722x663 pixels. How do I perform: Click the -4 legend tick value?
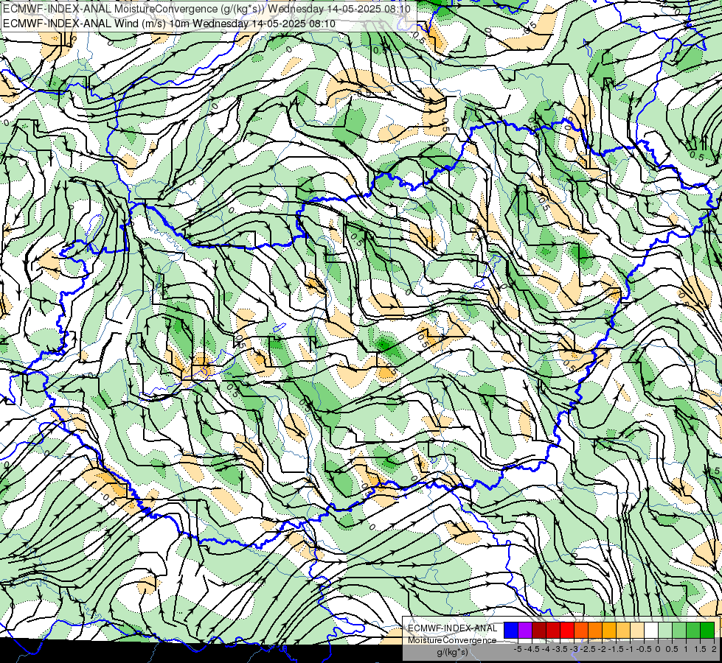coord(546,649)
